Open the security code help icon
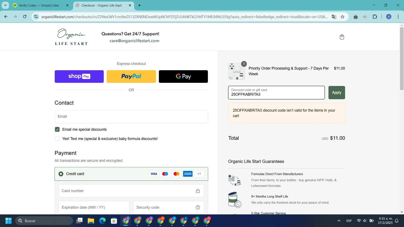The width and height of the screenshot is (404, 227). coord(198,207)
